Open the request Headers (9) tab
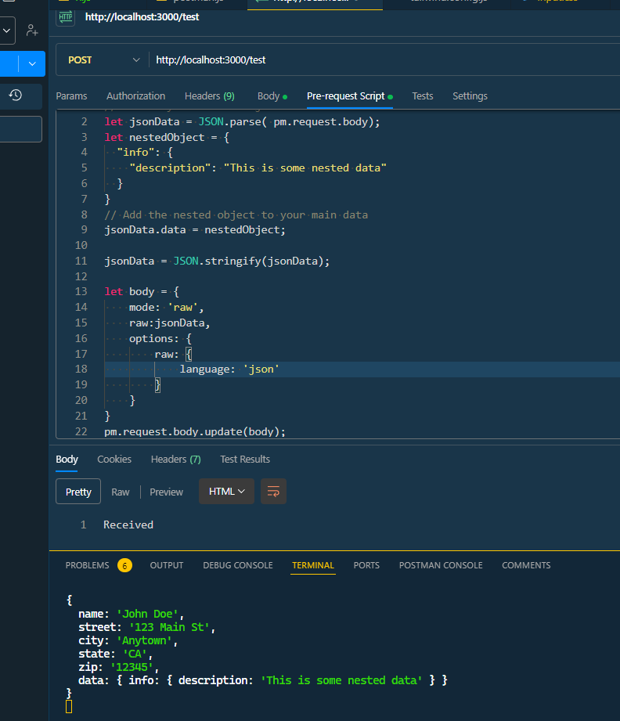Viewport: 620px width, 721px height. 209,96
